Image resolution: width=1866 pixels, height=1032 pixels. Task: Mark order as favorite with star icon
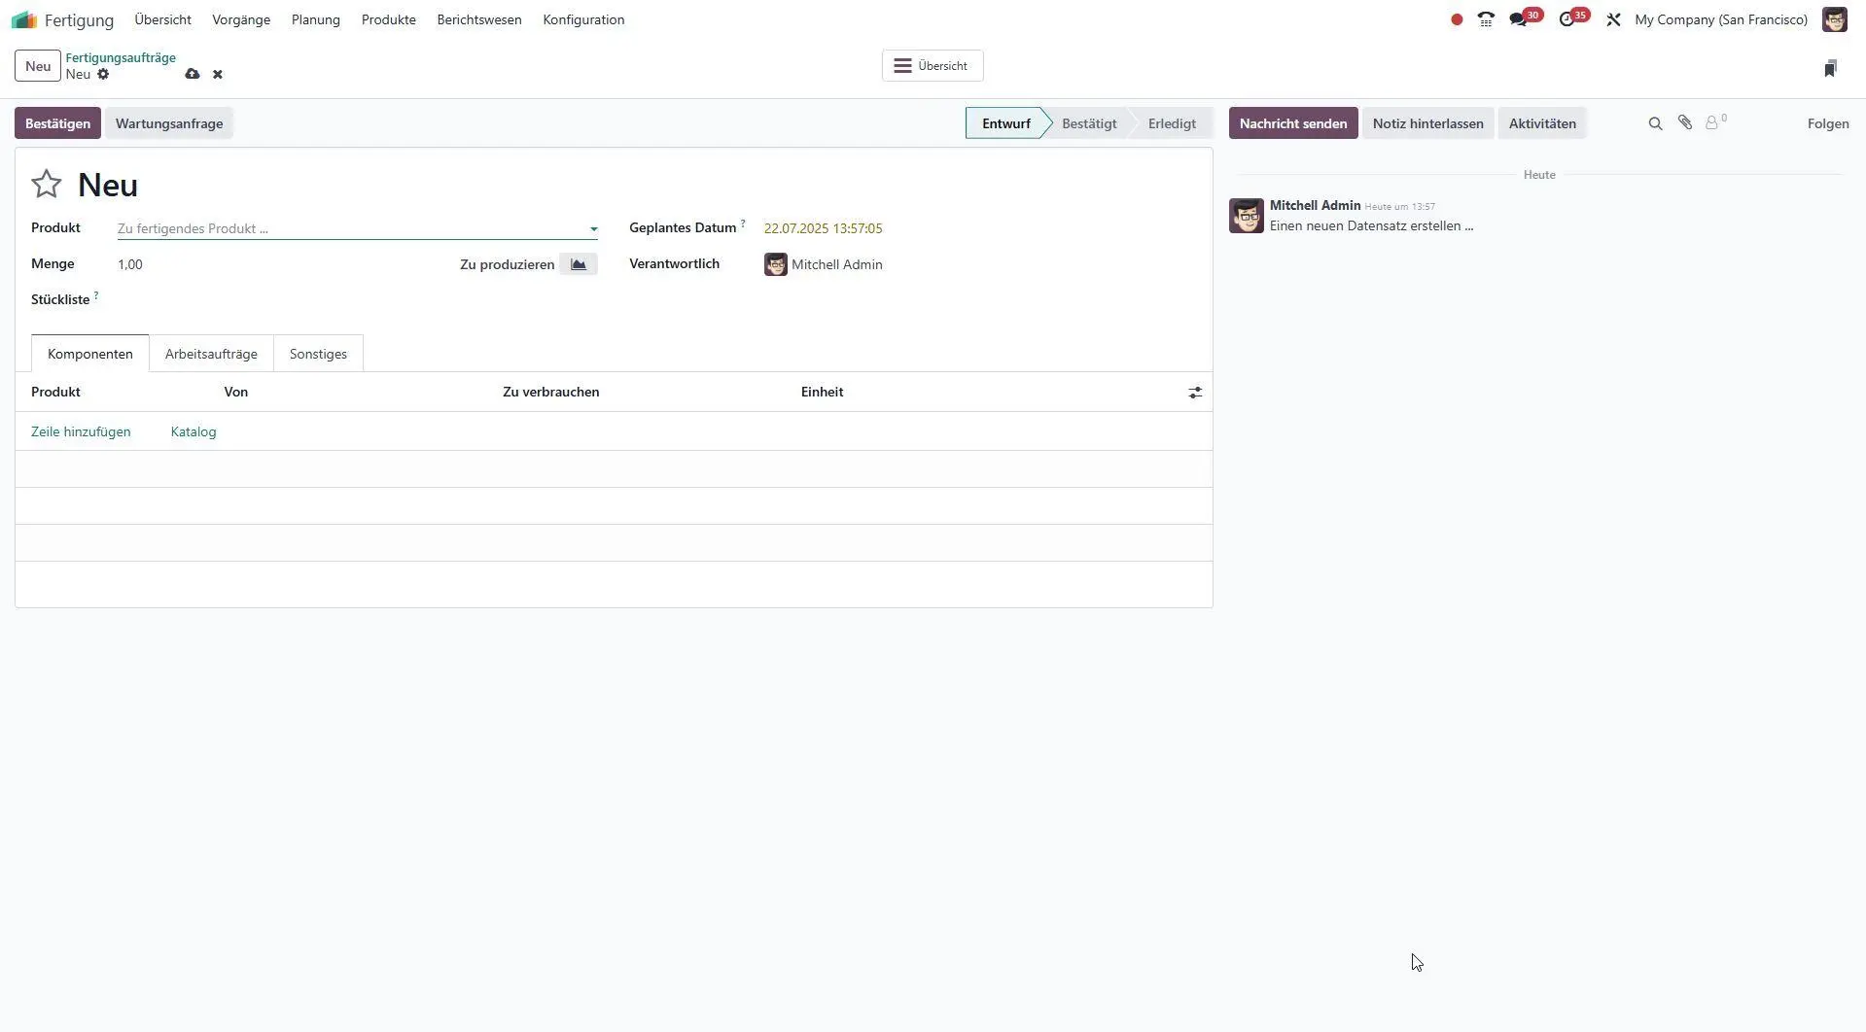47,185
